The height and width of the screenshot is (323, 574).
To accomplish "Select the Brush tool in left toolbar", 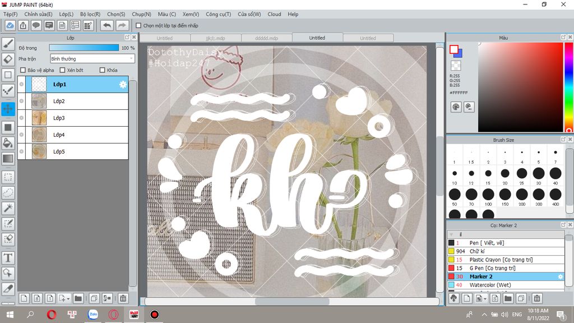I will pos(8,43).
